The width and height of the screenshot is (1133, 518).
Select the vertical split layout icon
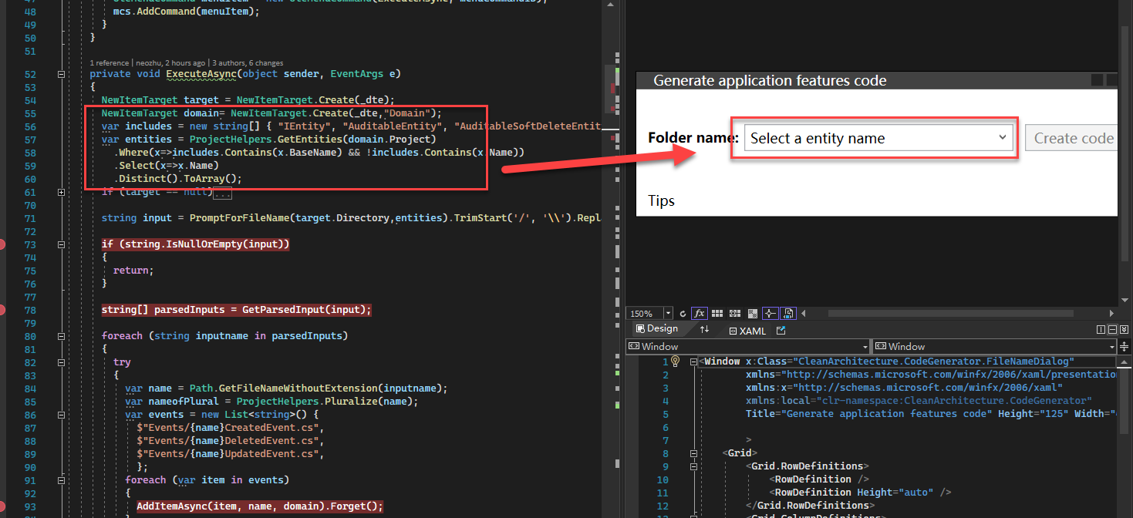coord(1101,330)
